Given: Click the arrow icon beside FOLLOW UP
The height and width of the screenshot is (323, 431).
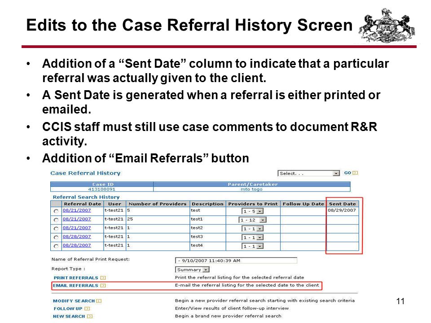Looking at the screenshot, I should 87,309.
